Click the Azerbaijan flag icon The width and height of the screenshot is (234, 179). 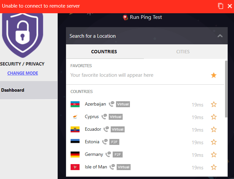click(75, 104)
